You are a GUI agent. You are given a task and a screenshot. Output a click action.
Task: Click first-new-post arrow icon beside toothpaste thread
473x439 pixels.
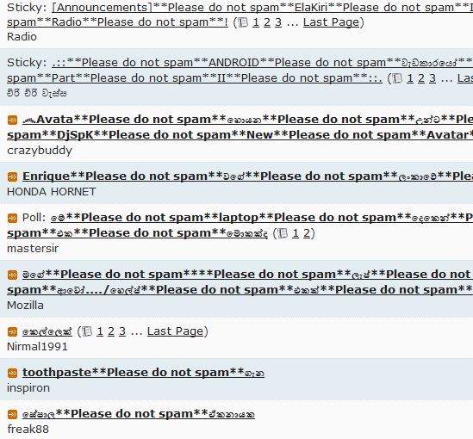[12, 374]
